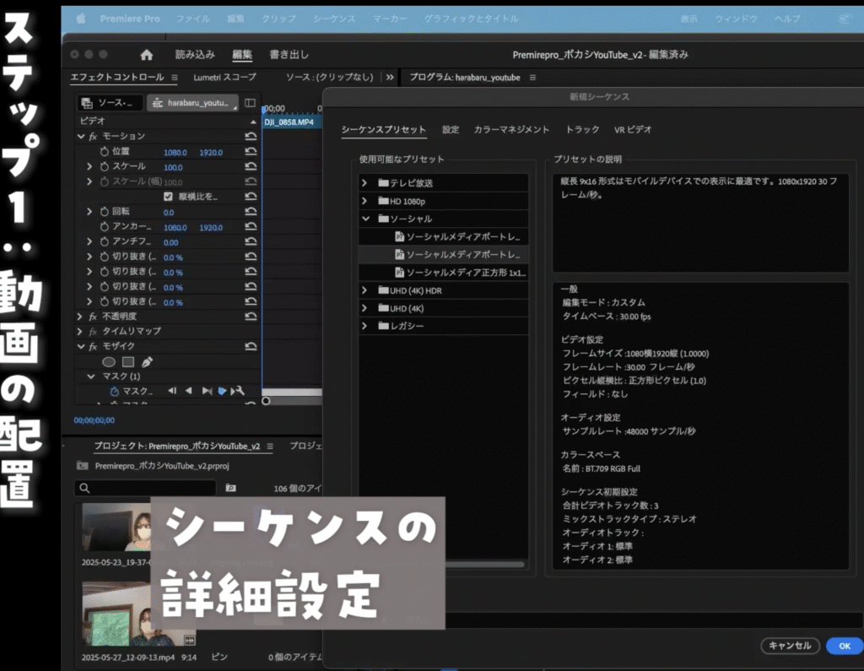Reset the 位置 parameter

click(251, 152)
